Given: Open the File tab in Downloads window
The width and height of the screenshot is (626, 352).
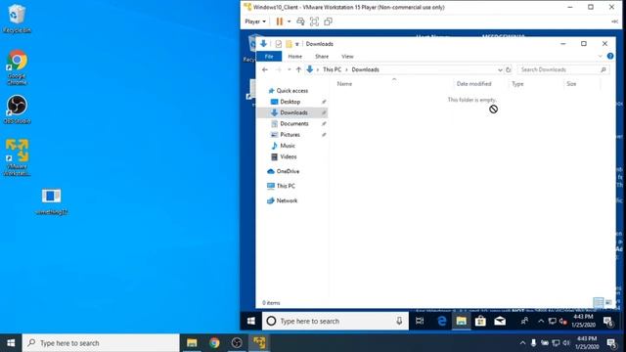Looking at the screenshot, I should tap(269, 57).
